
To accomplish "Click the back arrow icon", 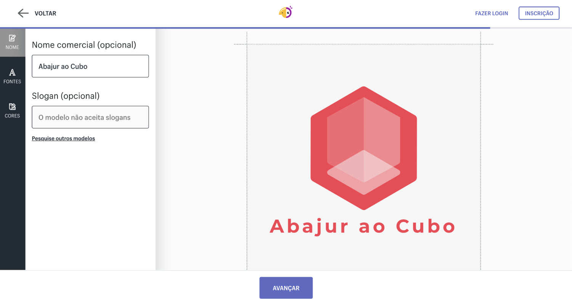I will 23,13.
